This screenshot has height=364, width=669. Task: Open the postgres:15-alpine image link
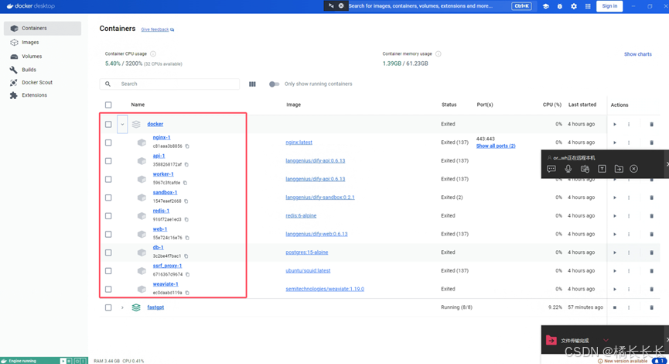pos(307,252)
